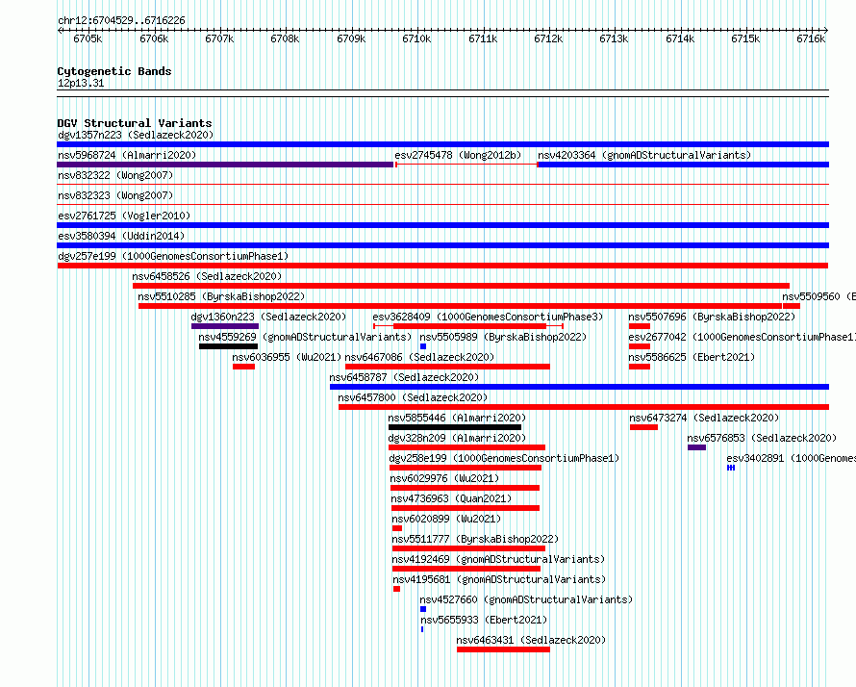This screenshot has height=687, width=856.
Task: Open the dgv328n209 (Almarri2020) label
Action: point(457,438)
